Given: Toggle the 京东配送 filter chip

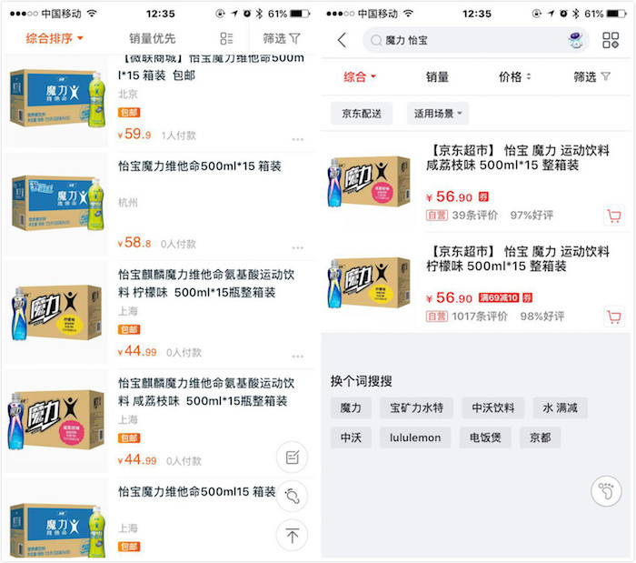Looking at the screenshot, I should point(362,114).
